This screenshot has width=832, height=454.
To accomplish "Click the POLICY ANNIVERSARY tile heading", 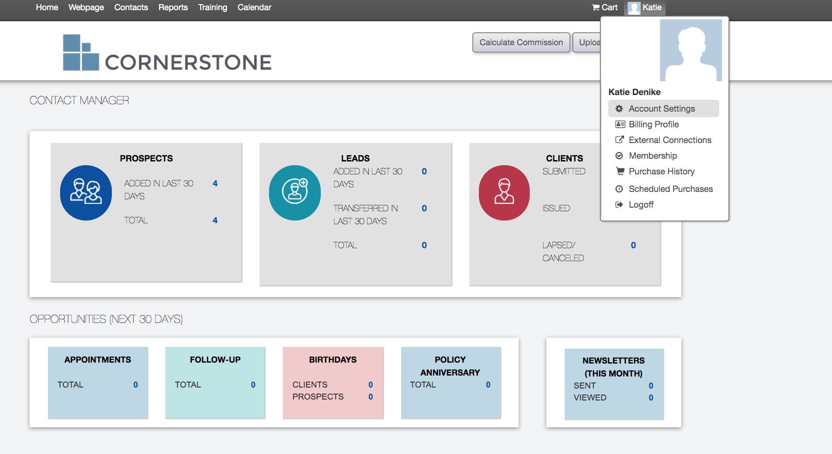I will [450, 366].
